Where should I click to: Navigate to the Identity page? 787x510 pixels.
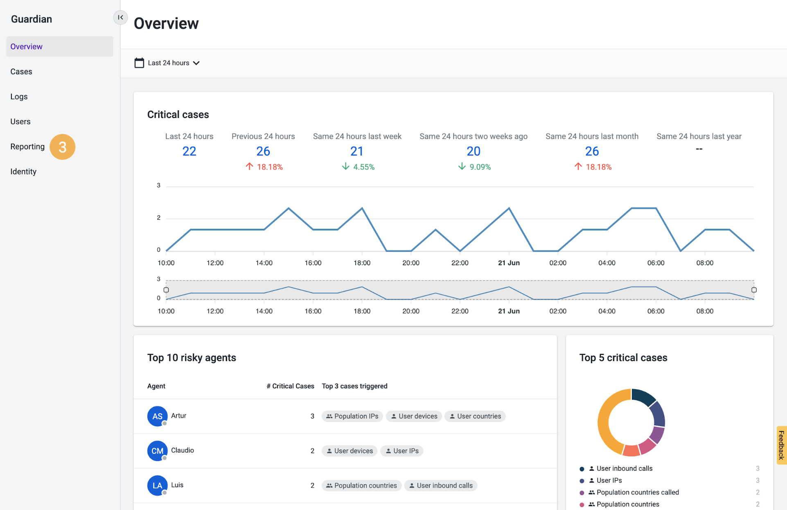pos(23,172)
